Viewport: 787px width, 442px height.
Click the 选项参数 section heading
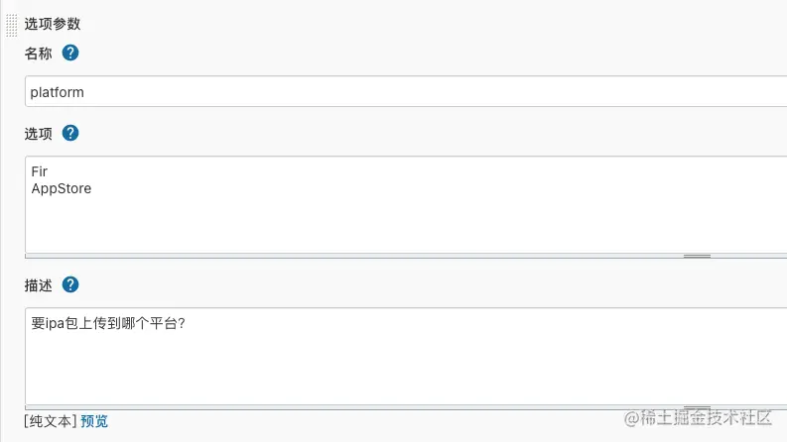click(x=53, y=24)
